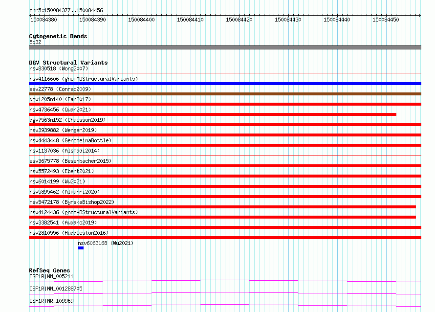This screenshot has width=435, height=312.
Task: Select label nsv5895462 (Almarri2020)
Action: click(65, 192)
